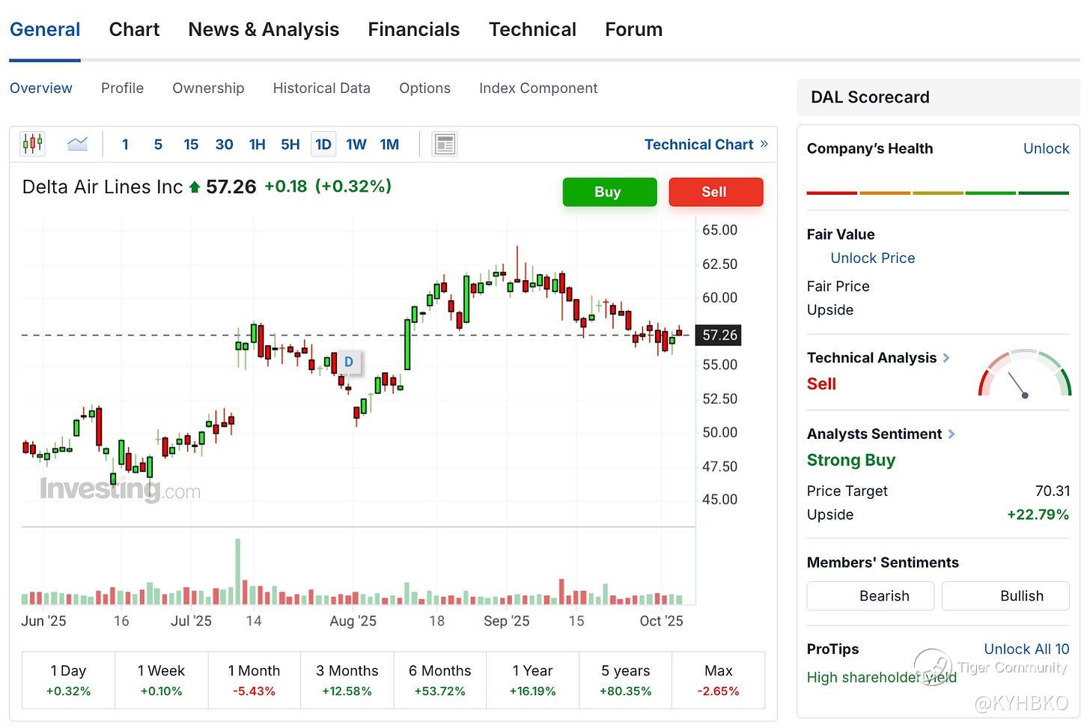Select the 5 years performance range
This screenshot has height=728, width=1090.
(x=626, y=680)
